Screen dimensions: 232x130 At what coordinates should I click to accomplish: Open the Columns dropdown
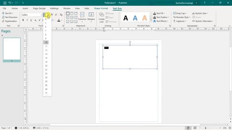pyautogui.click(x=82, y=17)
